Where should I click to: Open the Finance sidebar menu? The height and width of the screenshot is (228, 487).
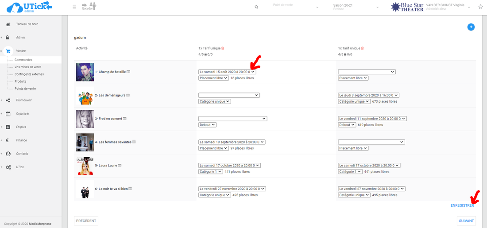pos(21,140)
